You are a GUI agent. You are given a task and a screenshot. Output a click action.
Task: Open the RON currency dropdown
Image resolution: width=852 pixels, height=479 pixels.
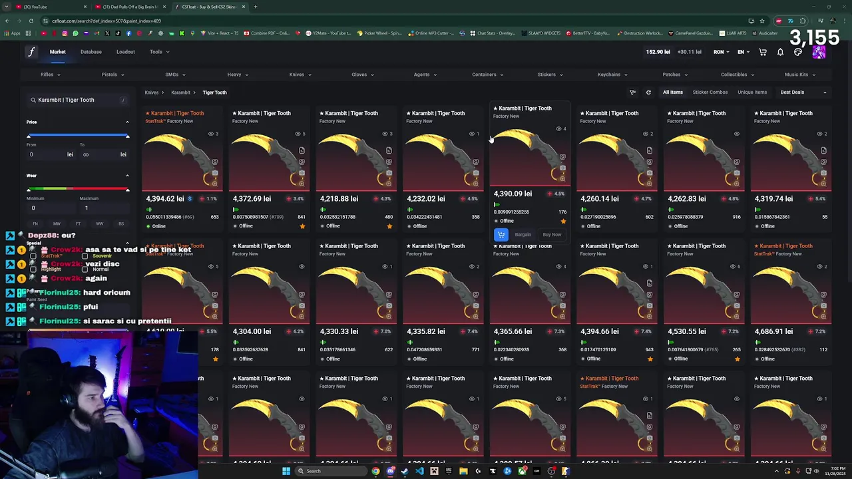click(721, 52)
